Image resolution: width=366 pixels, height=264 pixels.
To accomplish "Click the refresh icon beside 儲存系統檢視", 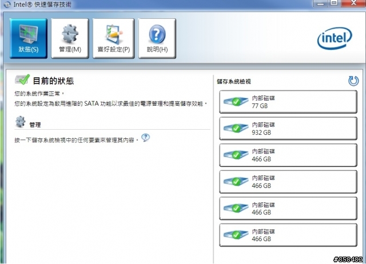I will tap(353, 81).
